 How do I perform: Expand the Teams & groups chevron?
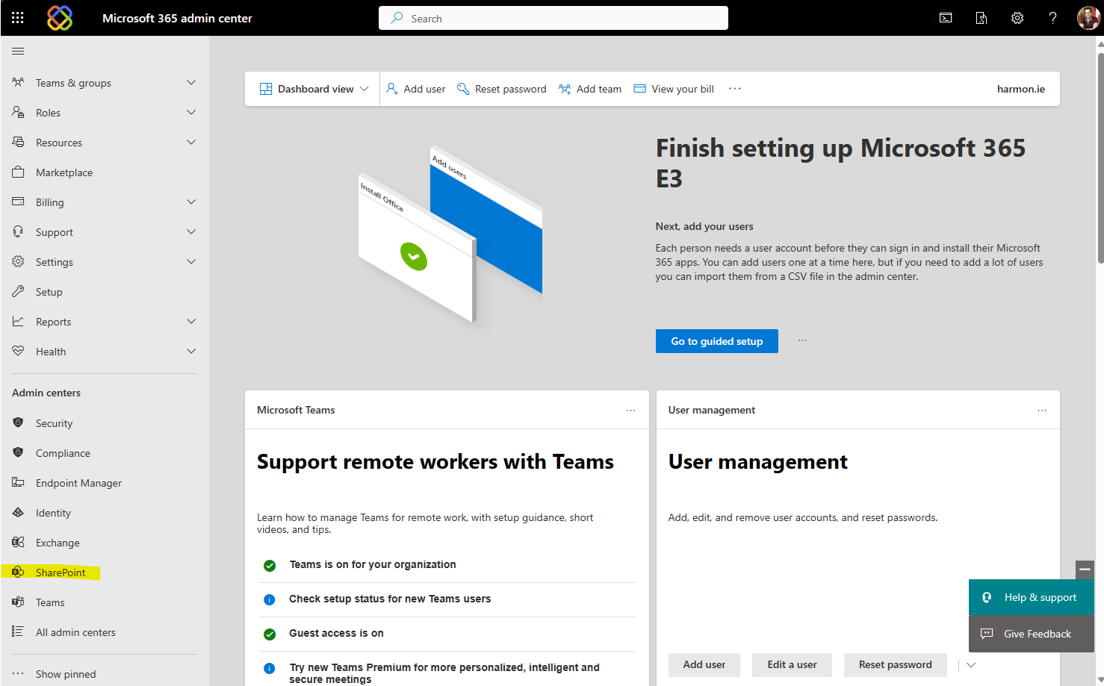(x=191, y=82)
